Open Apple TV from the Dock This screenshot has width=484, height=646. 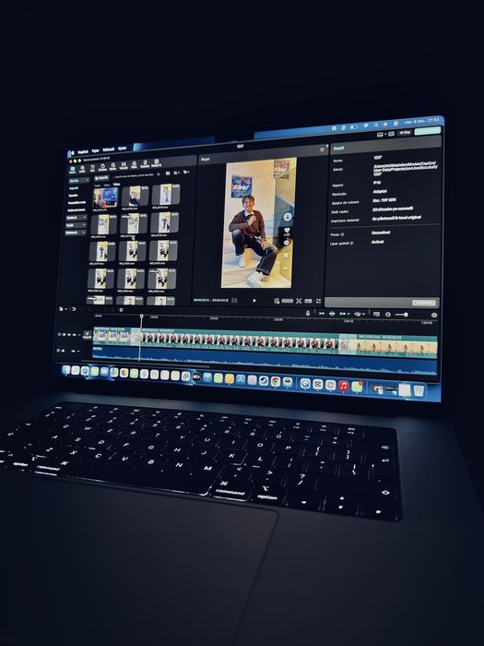tap(196, 377)
